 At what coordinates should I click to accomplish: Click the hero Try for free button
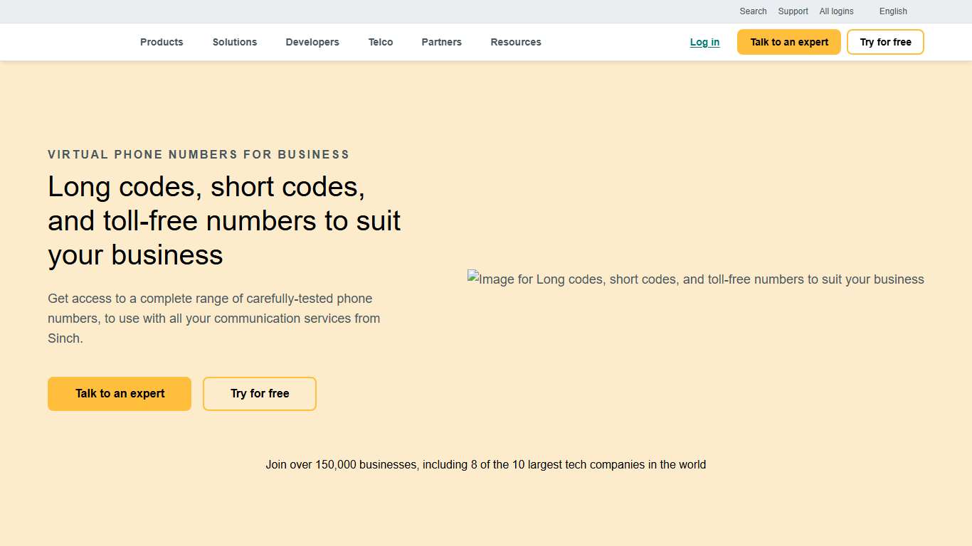pyautogui.click(x=260, y=394)
